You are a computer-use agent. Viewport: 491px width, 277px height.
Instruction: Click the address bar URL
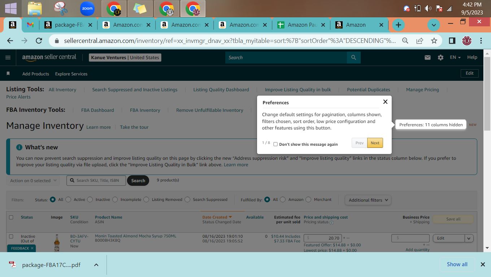pos(230,41)
